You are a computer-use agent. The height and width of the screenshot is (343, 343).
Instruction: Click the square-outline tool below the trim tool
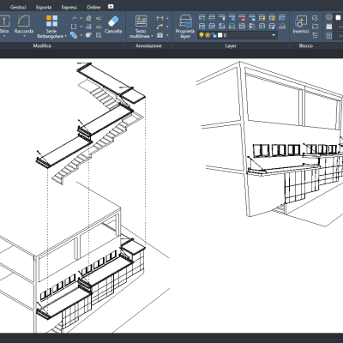pos(74,27)
